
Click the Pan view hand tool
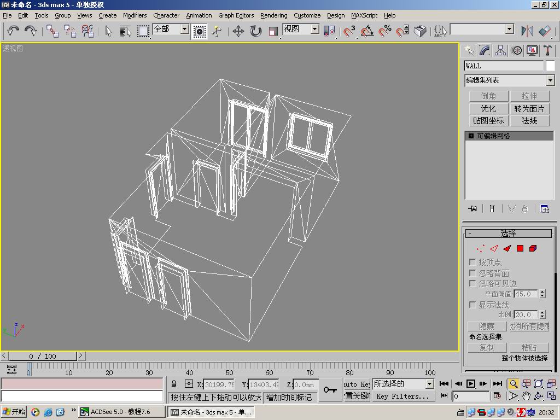click(526, 396)
